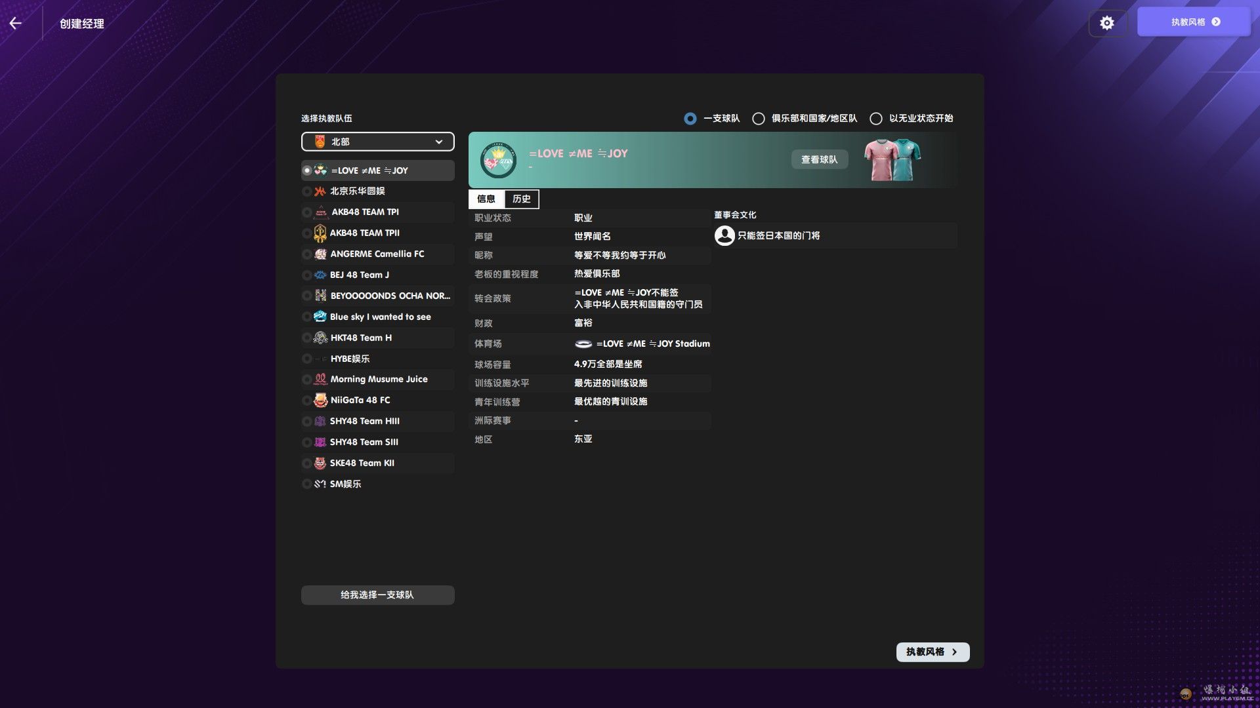Click the 最先进的训练设施 value

coord(611,383)
